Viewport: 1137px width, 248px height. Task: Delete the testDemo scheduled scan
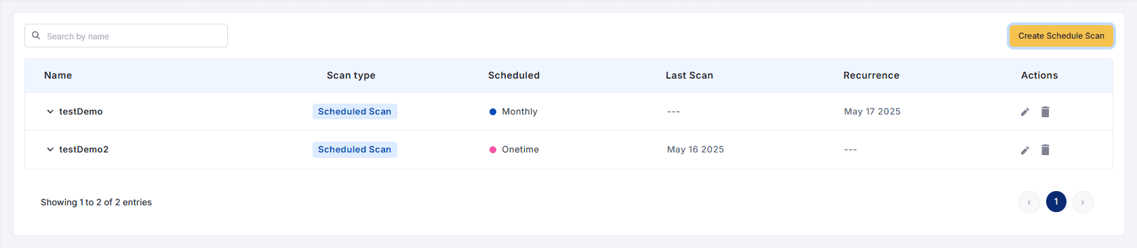coord(1045,112)
